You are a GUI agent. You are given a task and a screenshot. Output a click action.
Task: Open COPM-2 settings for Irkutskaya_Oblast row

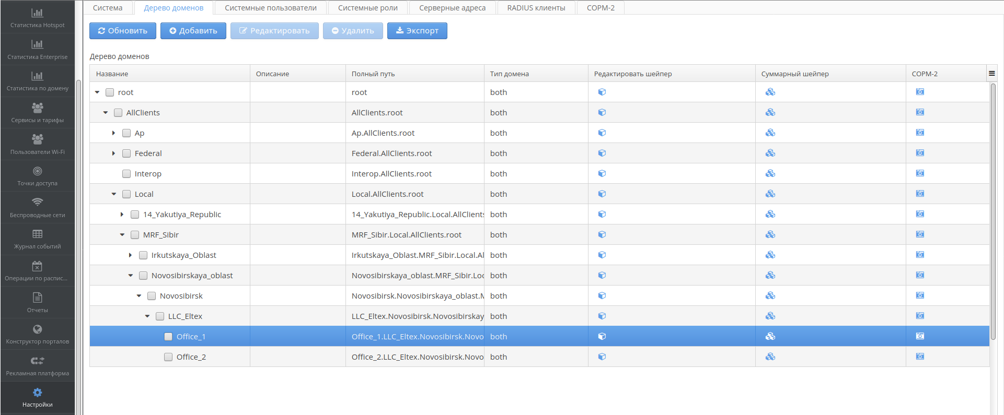point(920,255)
